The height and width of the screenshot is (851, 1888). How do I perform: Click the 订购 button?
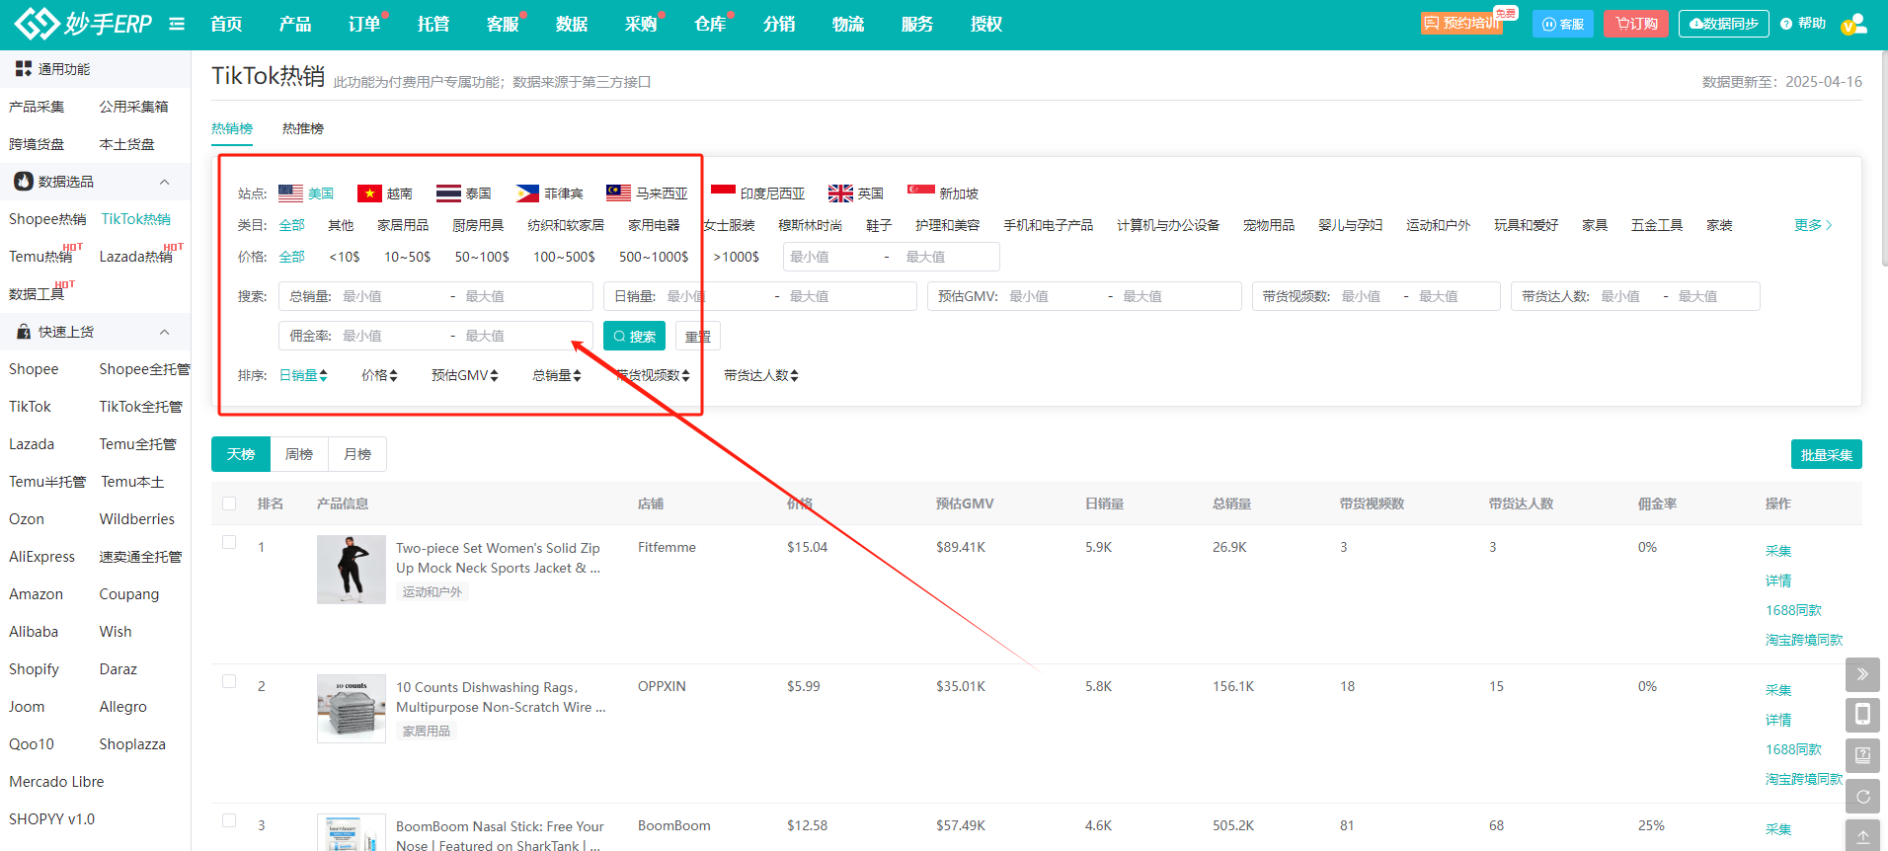point(1636,24)
